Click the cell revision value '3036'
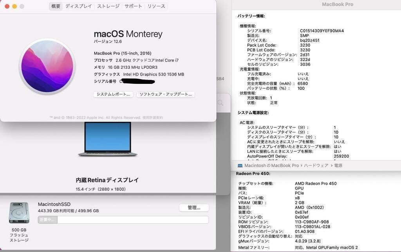401x252 pixels. (x=305, y=65)
